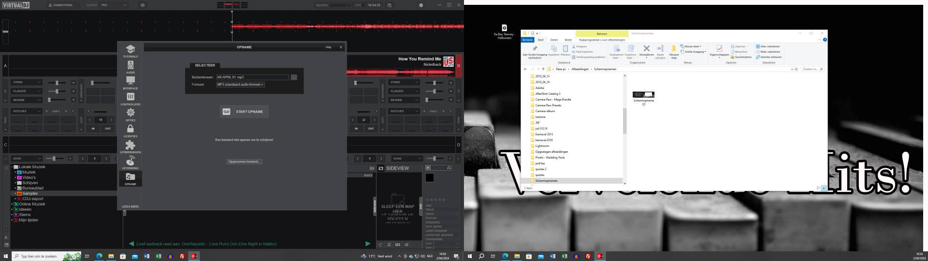Click Plakken in the Explorer ribbon
The height and width of the screenshot is (261, 928).
(x=565, y=50)
